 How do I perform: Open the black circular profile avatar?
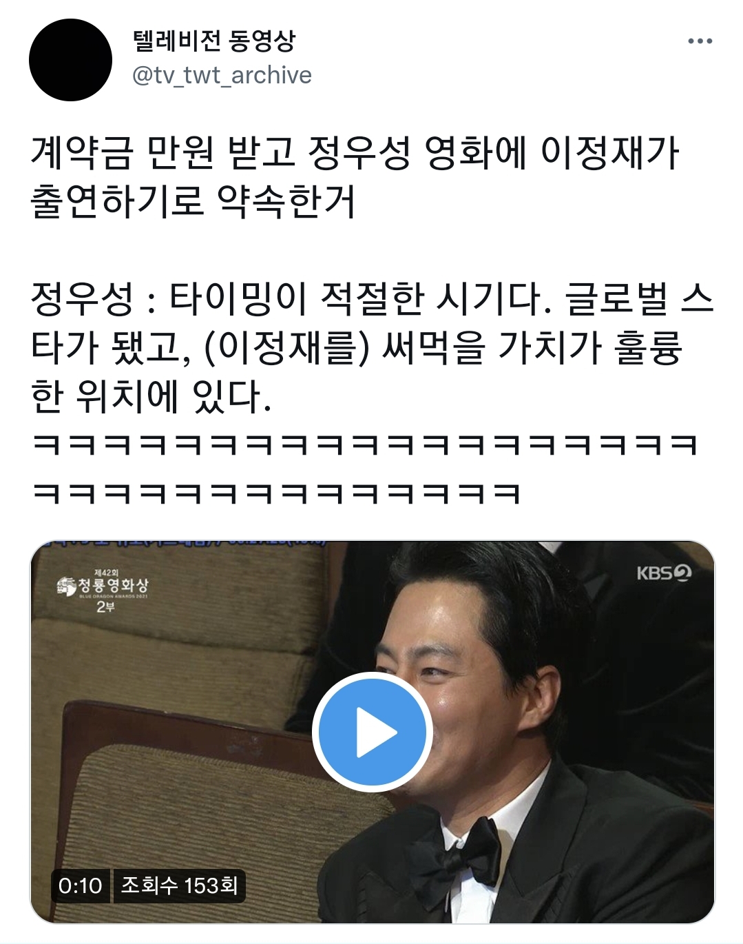70,60
